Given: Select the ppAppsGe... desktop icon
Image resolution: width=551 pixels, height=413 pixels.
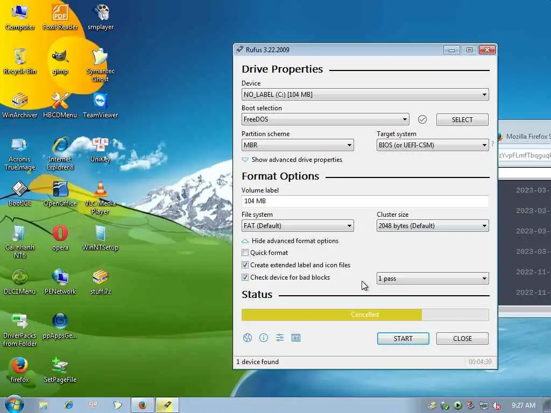Looking at the screenshot, I should pos(60,326).
